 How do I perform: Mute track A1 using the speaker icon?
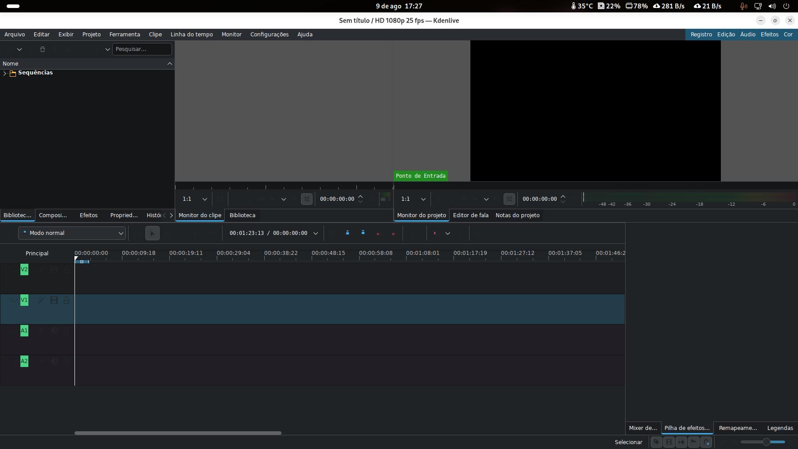coord(54,331)
